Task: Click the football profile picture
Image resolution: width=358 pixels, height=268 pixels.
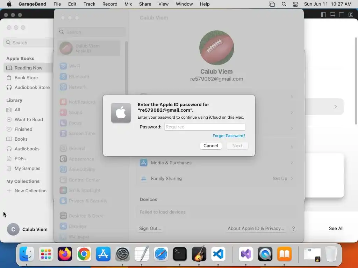Action: [217, 48]
